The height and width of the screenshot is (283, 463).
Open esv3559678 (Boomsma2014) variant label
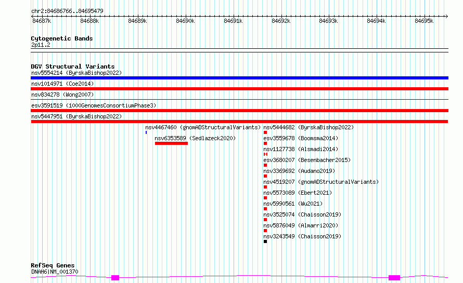[x=301, y=138]
